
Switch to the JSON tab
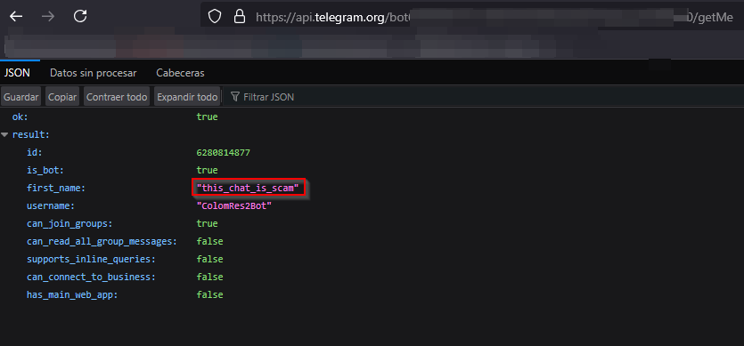pyautogui.click(x=17, y=73)
